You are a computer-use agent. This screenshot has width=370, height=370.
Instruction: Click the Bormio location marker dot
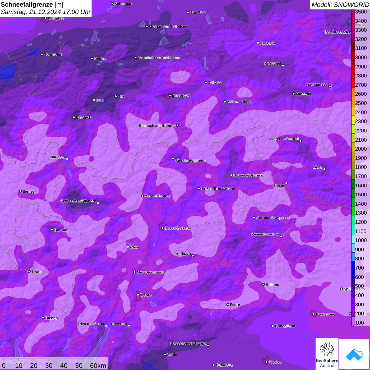(x=52, y=230)
